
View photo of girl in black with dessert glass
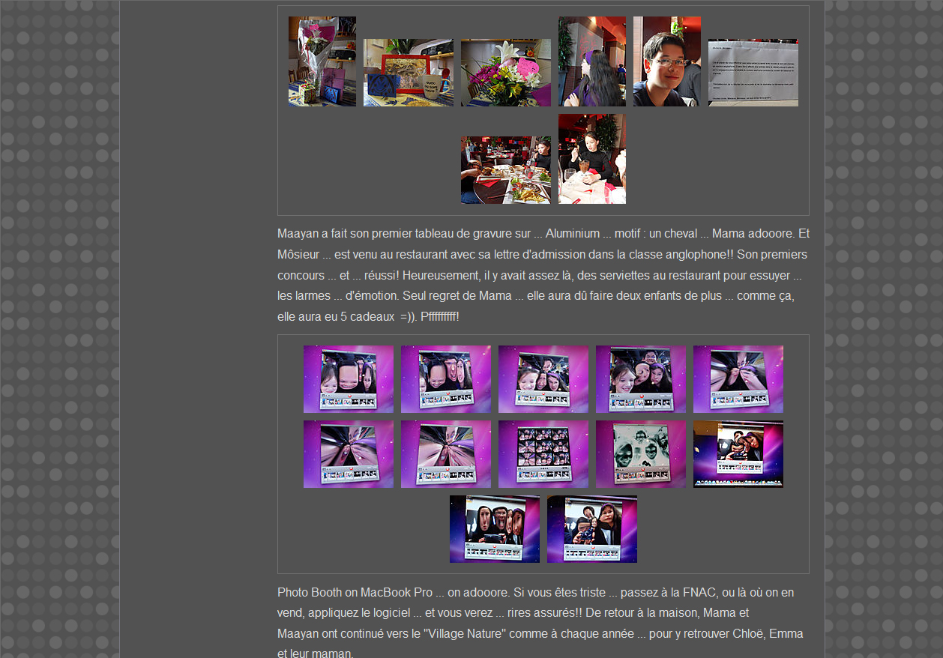pos(591,159)
